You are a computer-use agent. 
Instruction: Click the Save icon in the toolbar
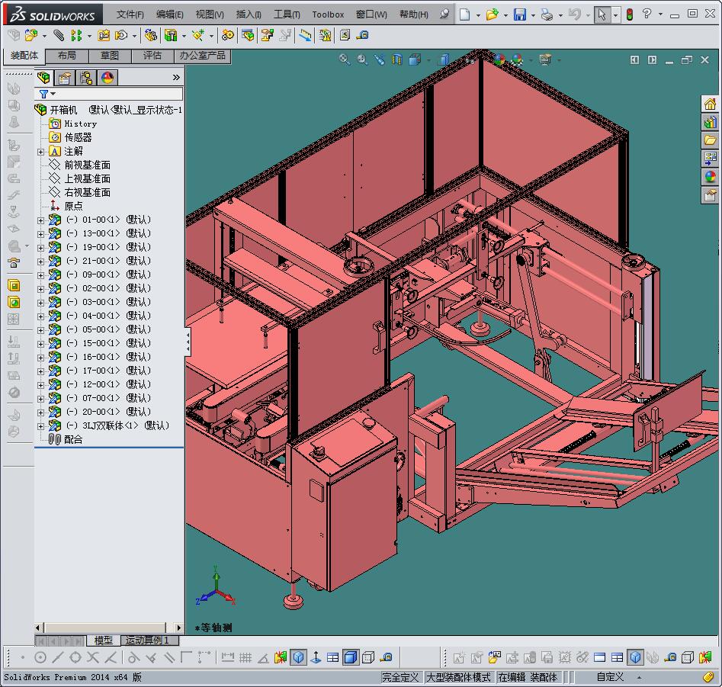(519, 14)
